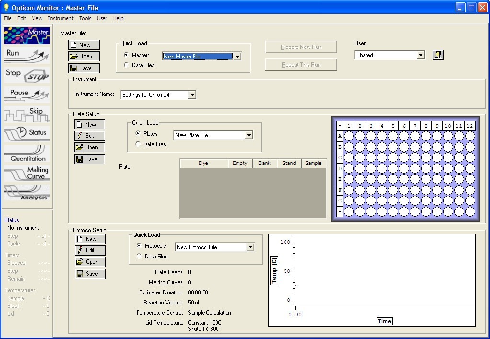Select Data Files radio in Protocol Setup
Image resolution: width=490 pixels, height=339 pixels.
coord(139,256)
